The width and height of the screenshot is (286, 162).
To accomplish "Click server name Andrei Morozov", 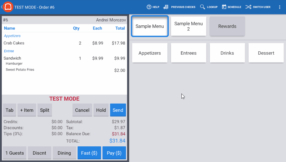I will [111, 20].
